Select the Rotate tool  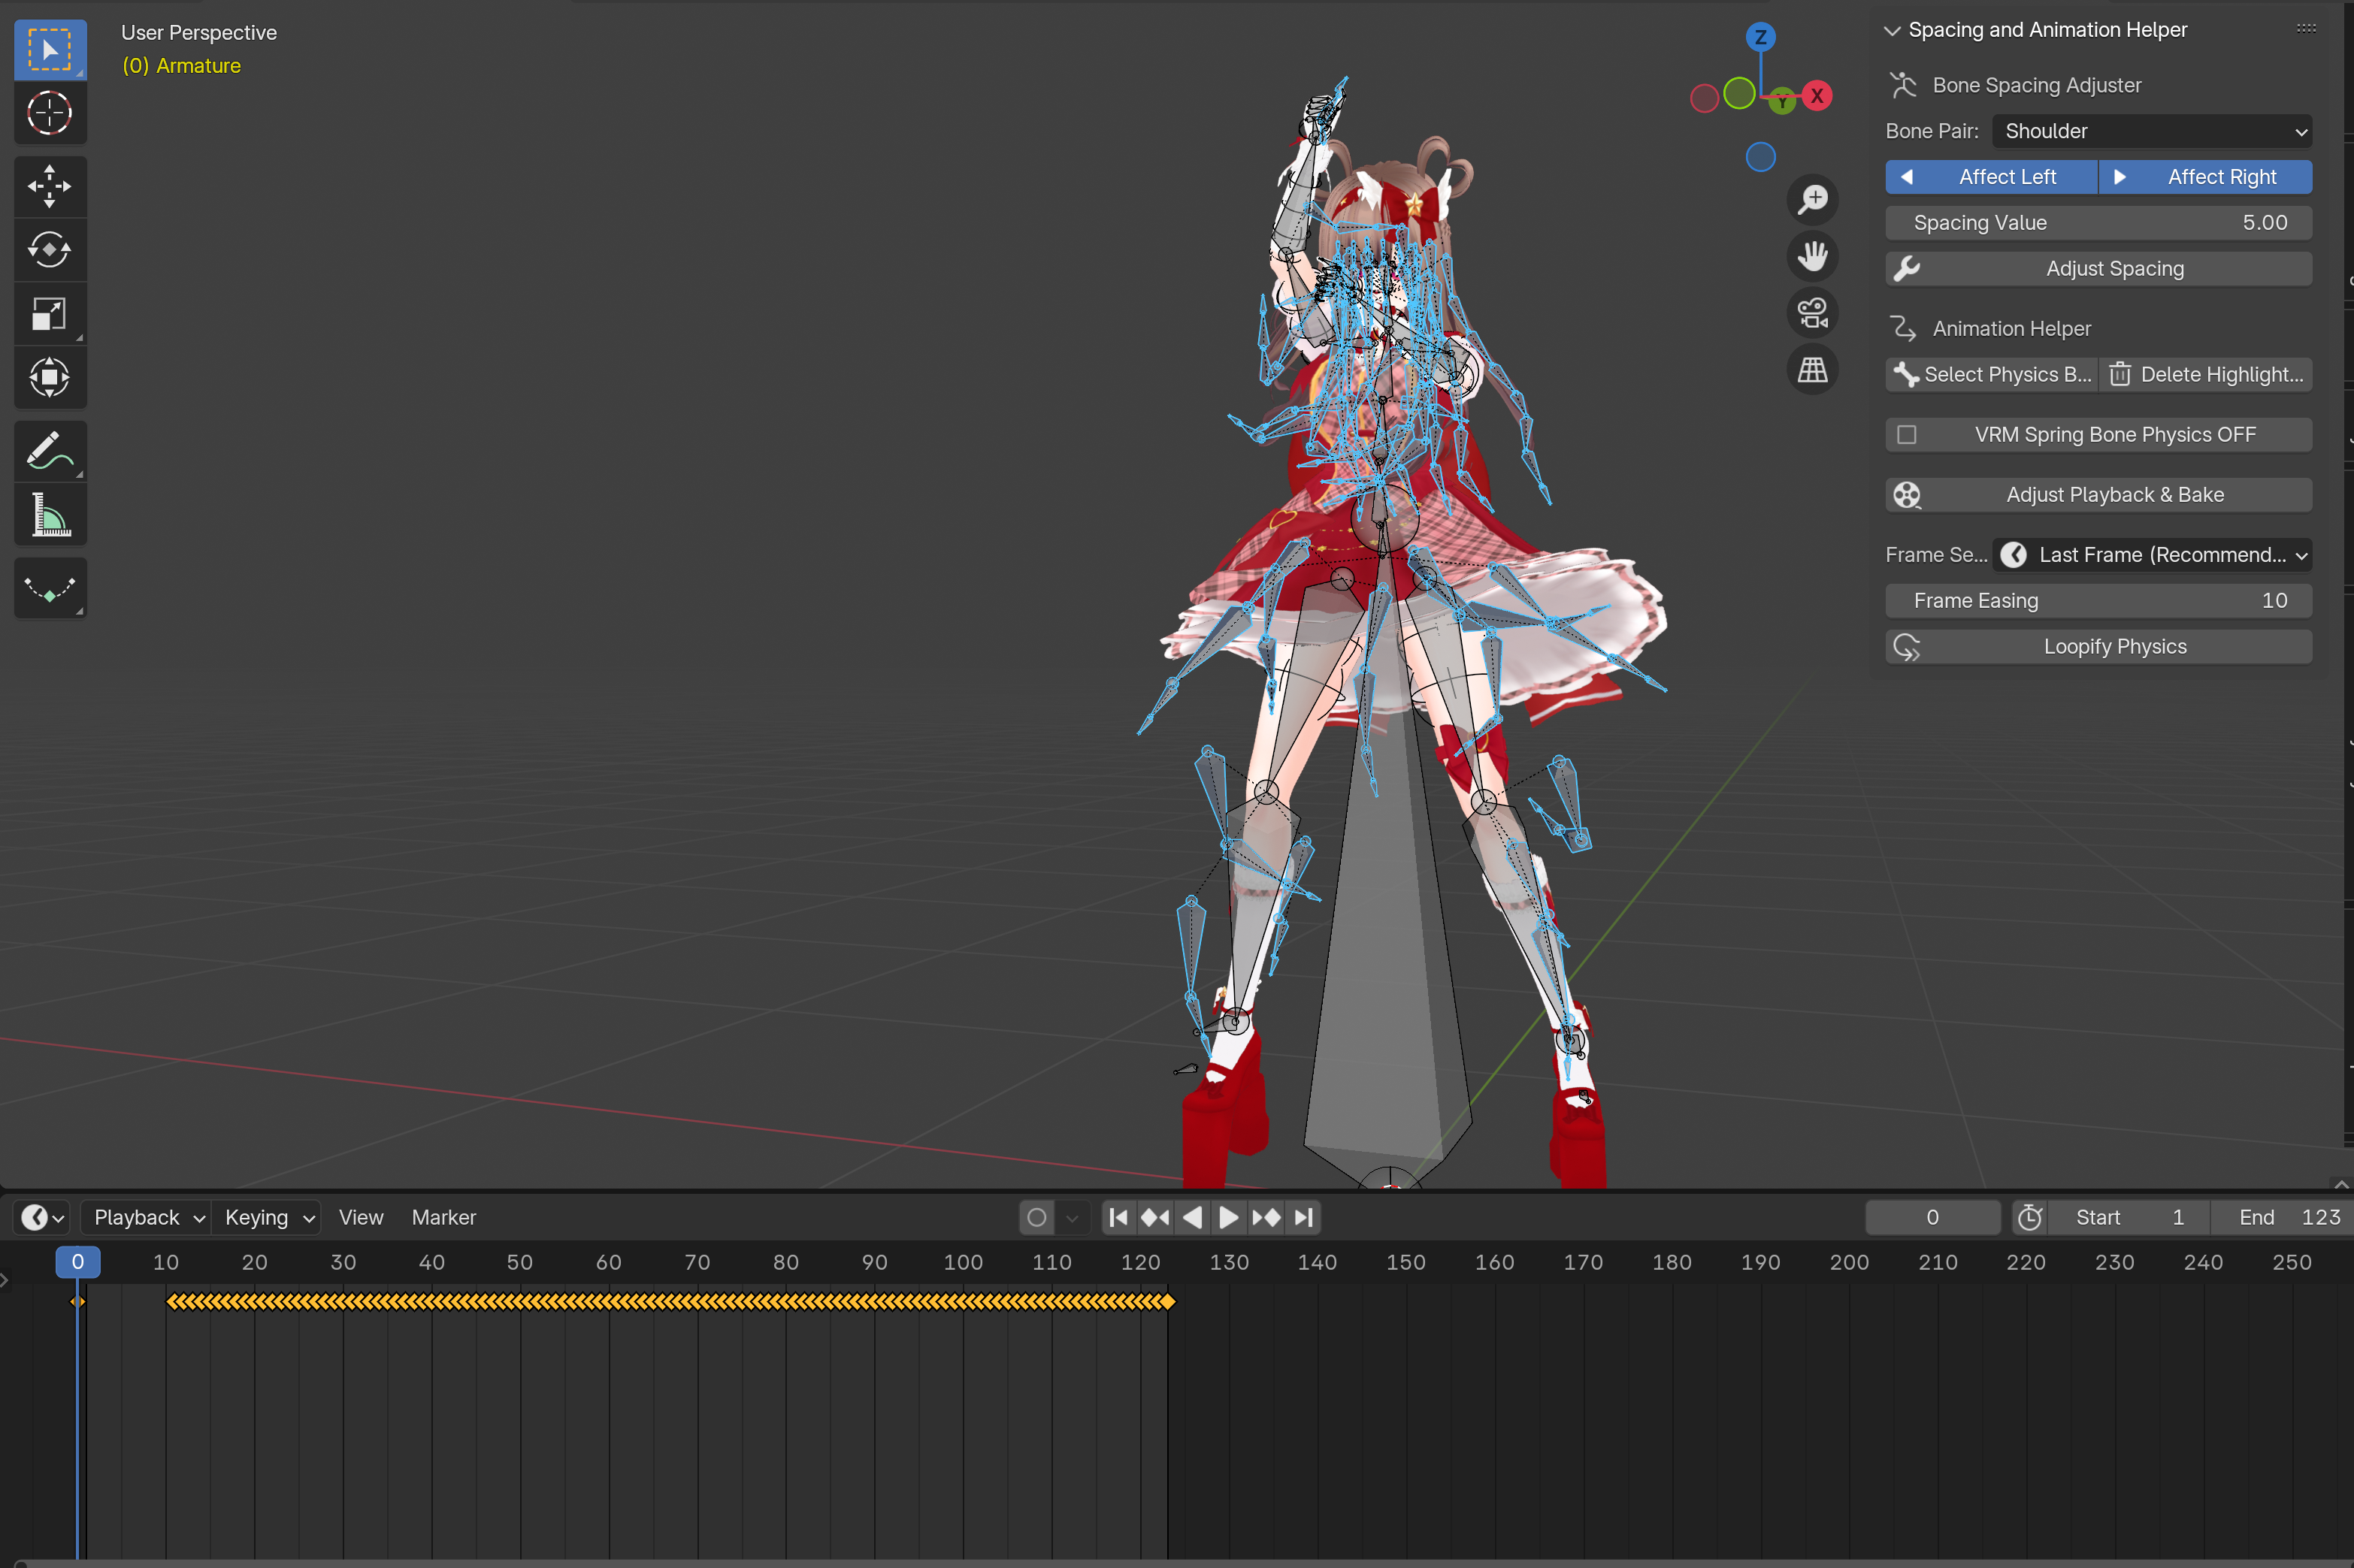[49, 250]
